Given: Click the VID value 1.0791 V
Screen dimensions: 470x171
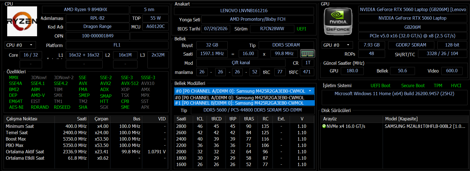Looking at the screenshot, I should 157,152.
